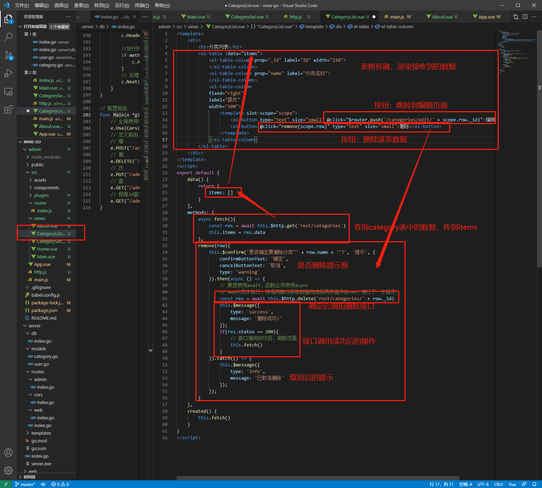Open the Selection menu (选择)
The image size is (542, 488).
coord(61,5)
